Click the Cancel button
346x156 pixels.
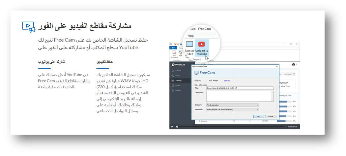tap(271, 116)
